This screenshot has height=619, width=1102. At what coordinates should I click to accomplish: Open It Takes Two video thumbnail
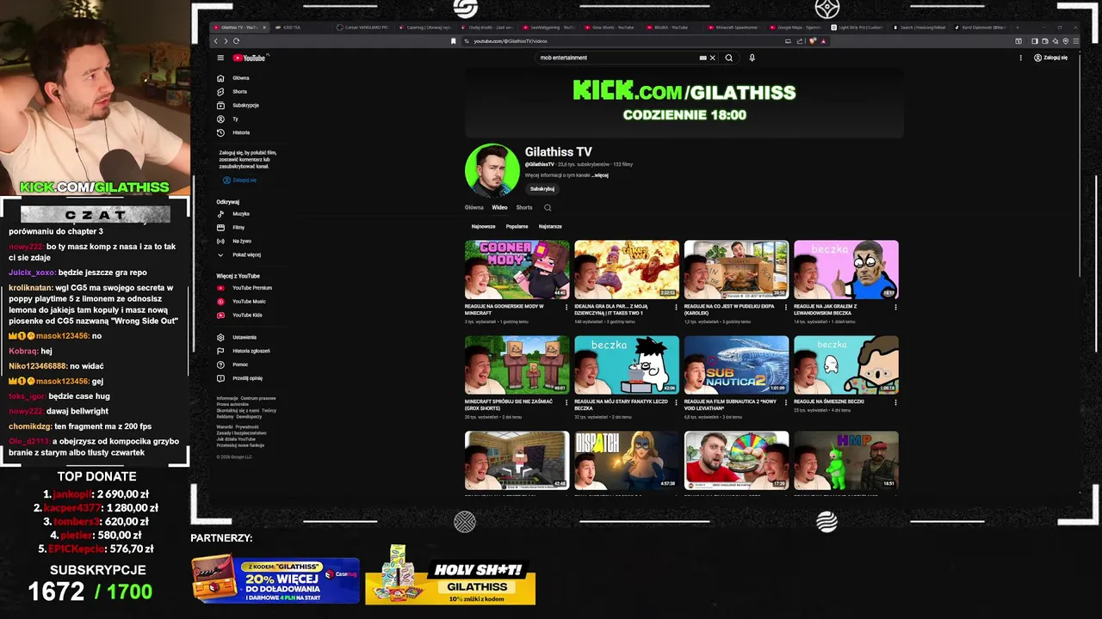pos(627,269)
